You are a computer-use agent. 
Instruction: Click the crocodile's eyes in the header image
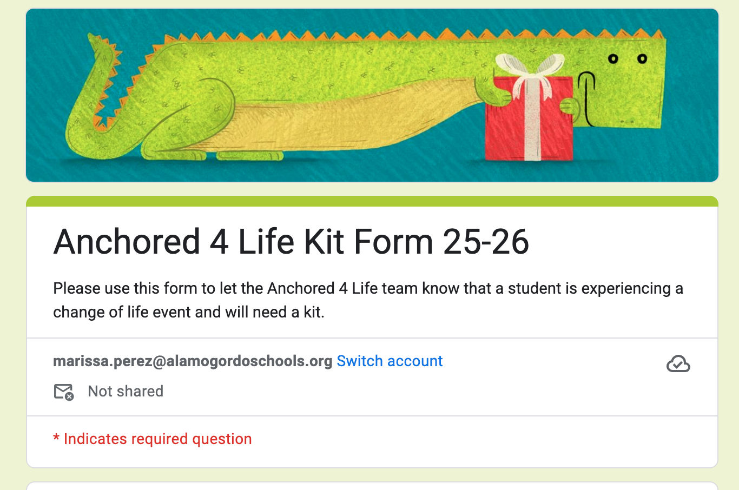[x=627, y=58]
